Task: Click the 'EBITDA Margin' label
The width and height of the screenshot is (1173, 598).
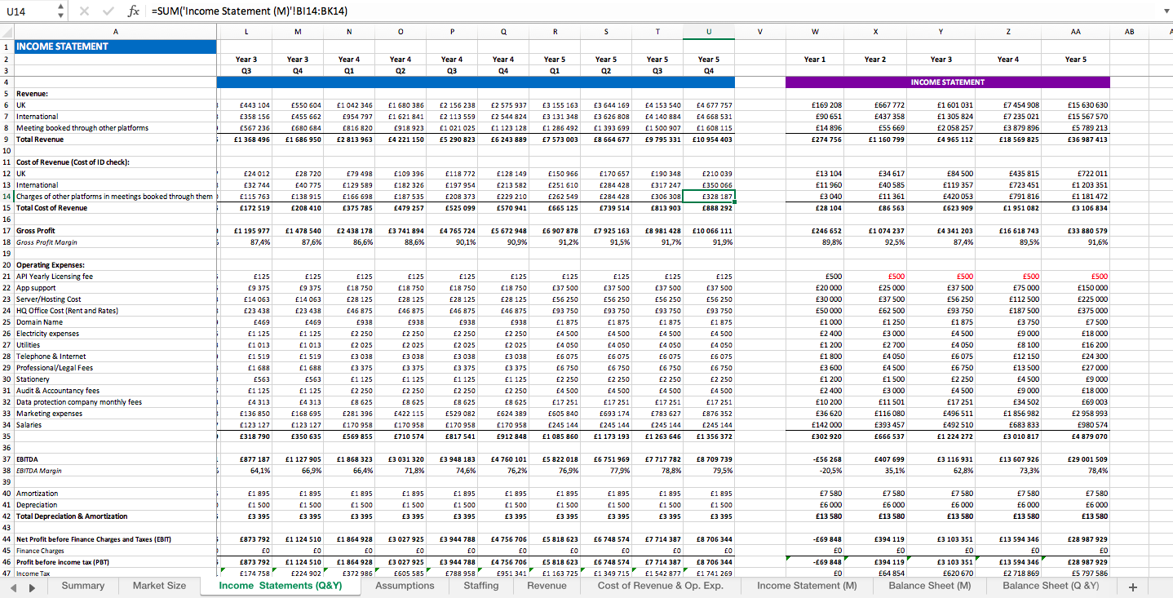Action: pos(39,470)
